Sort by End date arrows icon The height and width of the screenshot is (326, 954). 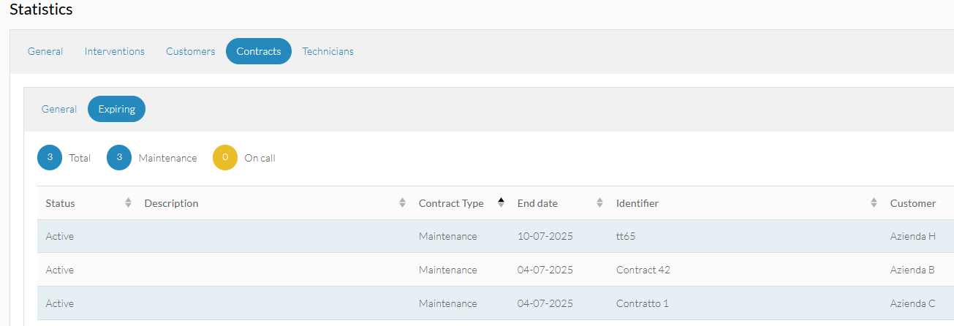[x=599, y=203]
